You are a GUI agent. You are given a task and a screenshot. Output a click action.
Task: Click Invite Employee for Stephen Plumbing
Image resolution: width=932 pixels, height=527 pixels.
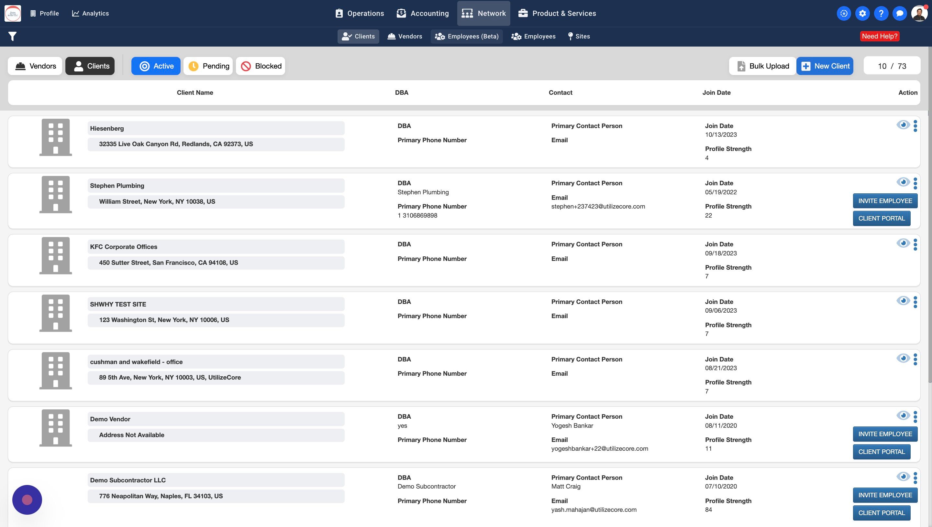pos(885,201)
